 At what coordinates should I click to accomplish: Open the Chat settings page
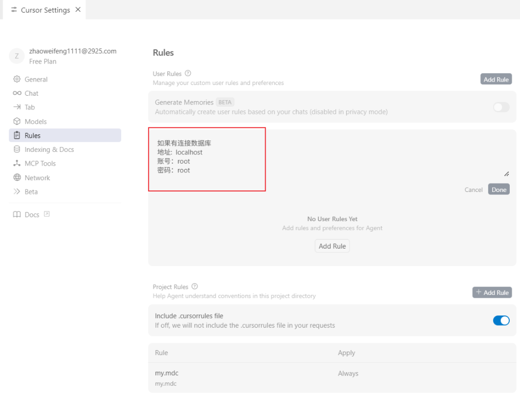65,93
